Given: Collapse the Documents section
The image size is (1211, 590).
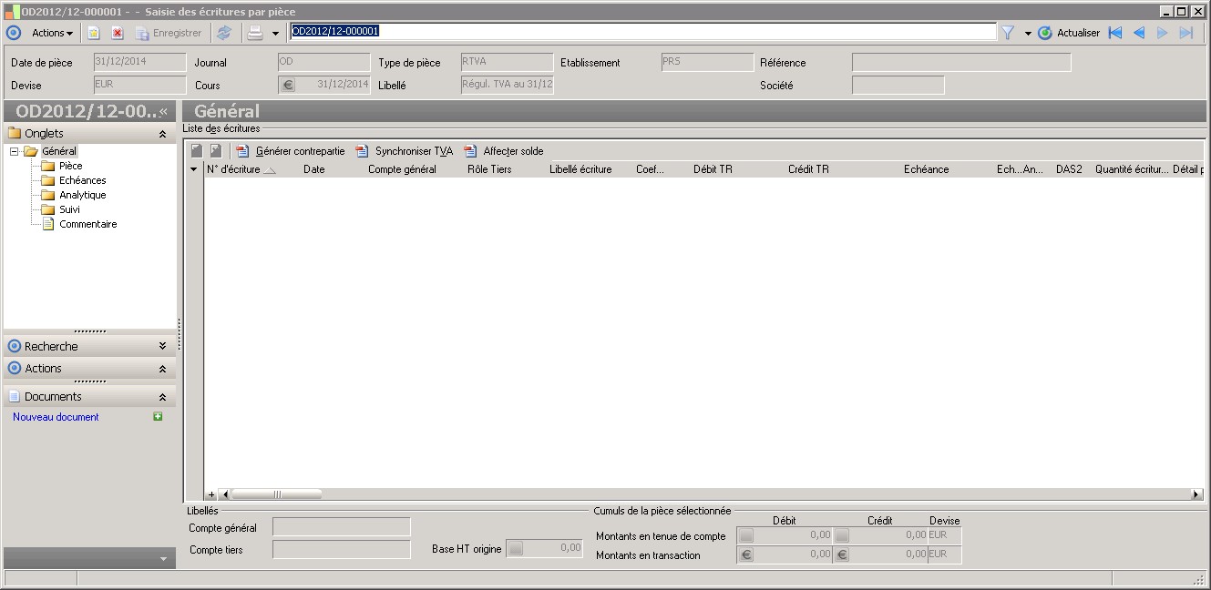Looking at the screenshot, I should pyautogui.click(x=162, y=397).
